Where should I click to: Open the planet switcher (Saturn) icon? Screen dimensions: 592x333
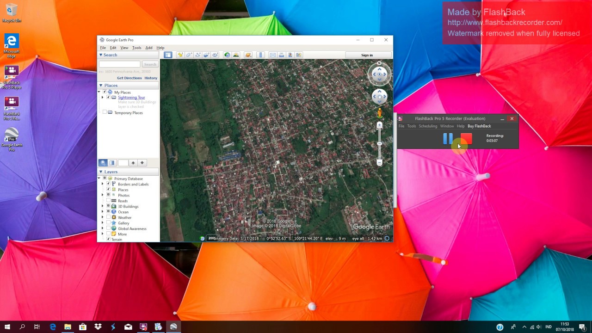click(248, 55)
